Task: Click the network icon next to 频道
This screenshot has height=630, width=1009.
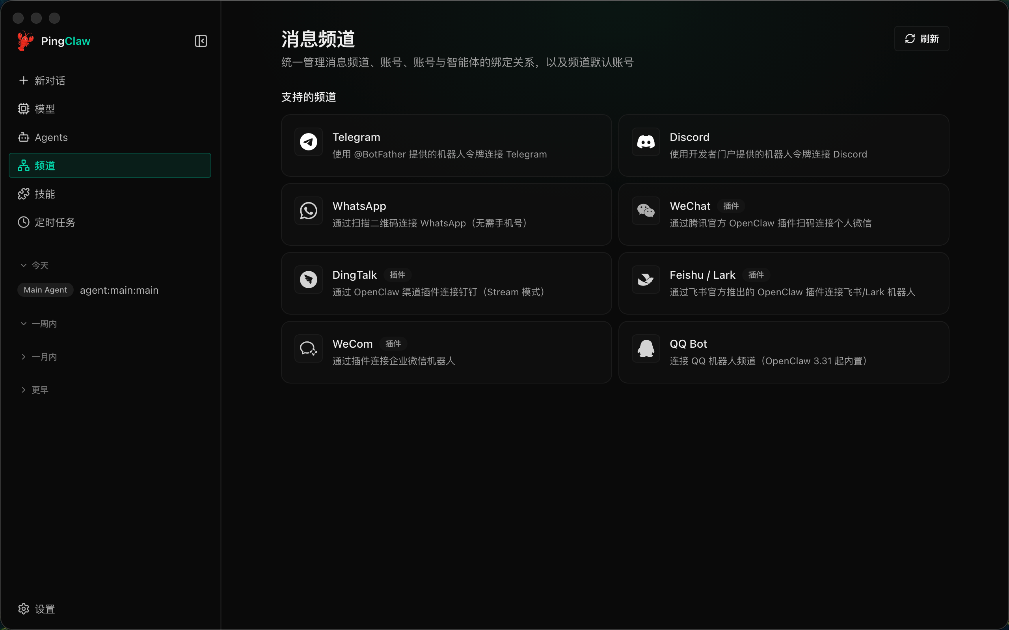Action: click(23, 165)
